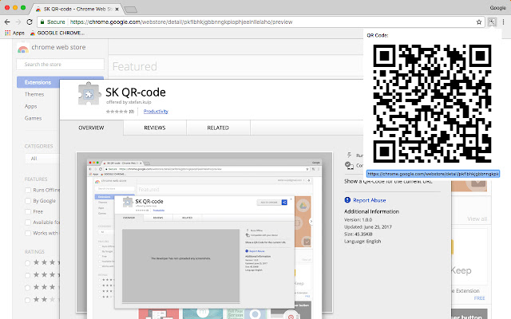
Task: Click the SK QR-code extension title
Action: coord(136,93)
